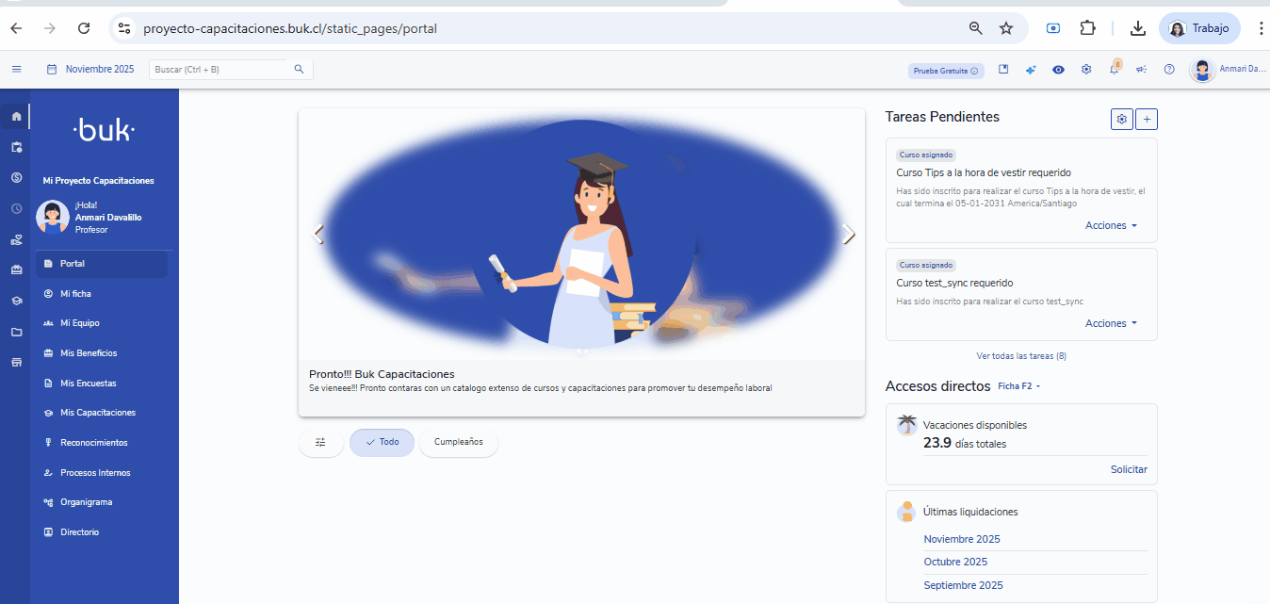Viewport: 1270px width, 604px height.
Task: Click the Solicitar vacation link
Action: pyautogui.click(x=1129, y=468)
